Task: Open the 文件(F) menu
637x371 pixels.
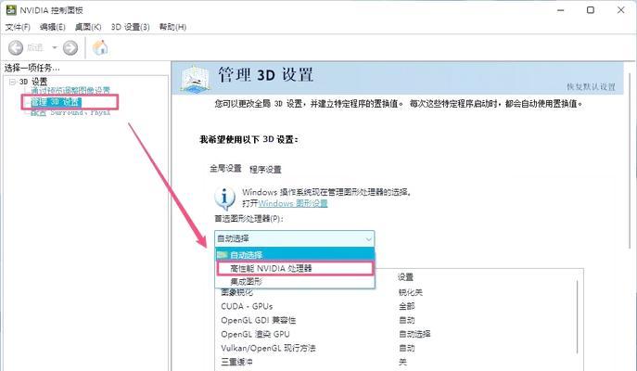Action: coord(18,27)
